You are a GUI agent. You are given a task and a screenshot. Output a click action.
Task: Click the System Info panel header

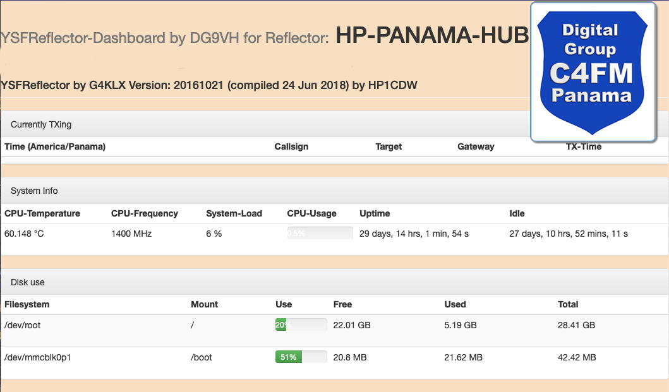coord(34,191)
